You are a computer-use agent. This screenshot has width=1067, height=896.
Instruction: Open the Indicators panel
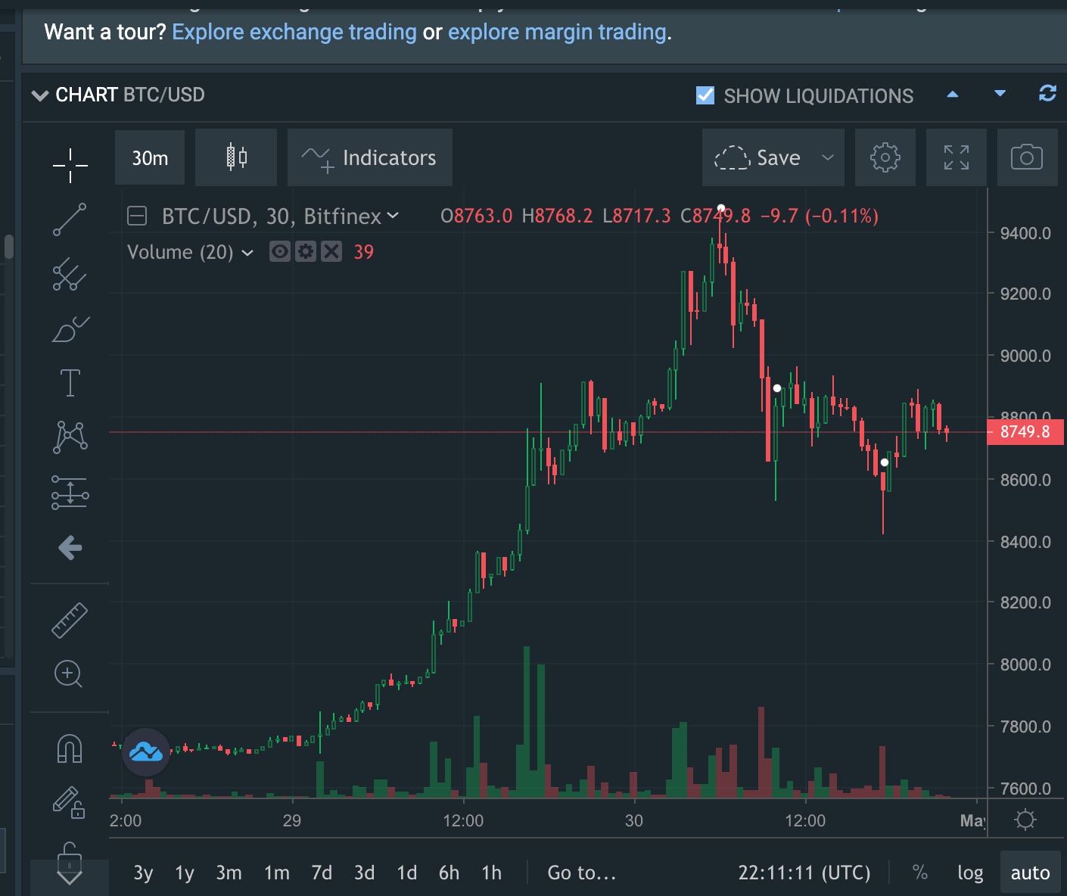[370, 157]
